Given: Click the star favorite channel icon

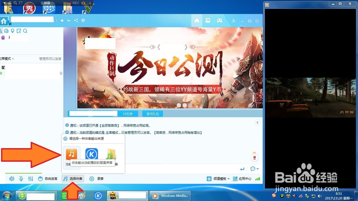Looking at the screenshot, I should (x=62, y=20).
